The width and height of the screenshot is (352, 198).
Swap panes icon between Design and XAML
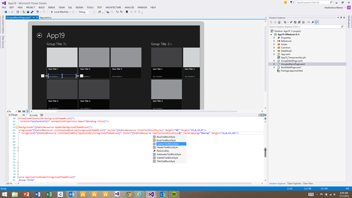[24, 115]
